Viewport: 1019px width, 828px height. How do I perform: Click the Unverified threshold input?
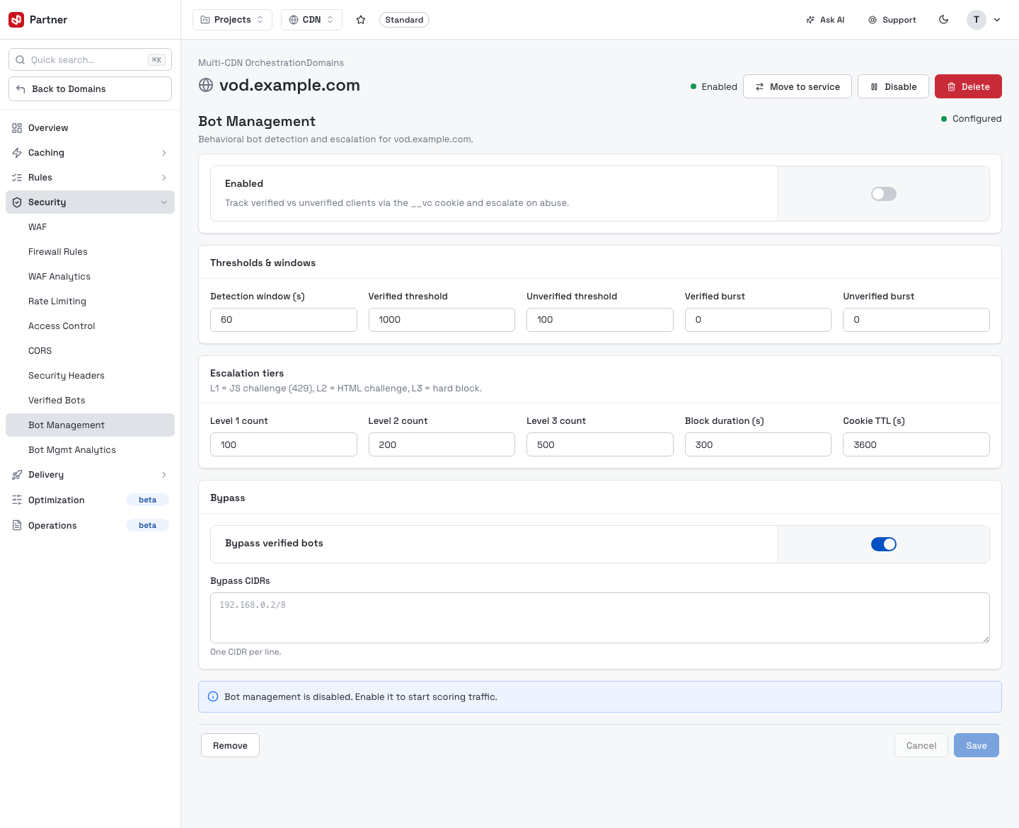[x=600, y=320]
